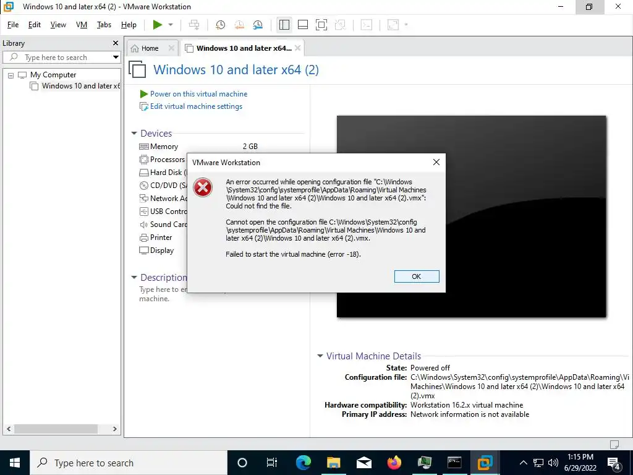This screenshot has height=475, width=633.
Task: Collapse the My Computer tree node
Action: tap(11, 75)
